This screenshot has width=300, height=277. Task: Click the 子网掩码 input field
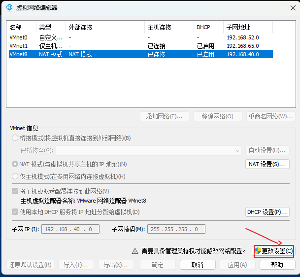click(x=176, y=229)
